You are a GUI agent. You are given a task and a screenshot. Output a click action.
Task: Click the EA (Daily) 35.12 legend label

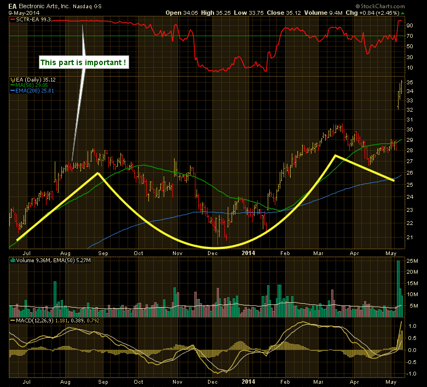pos(36,80)
